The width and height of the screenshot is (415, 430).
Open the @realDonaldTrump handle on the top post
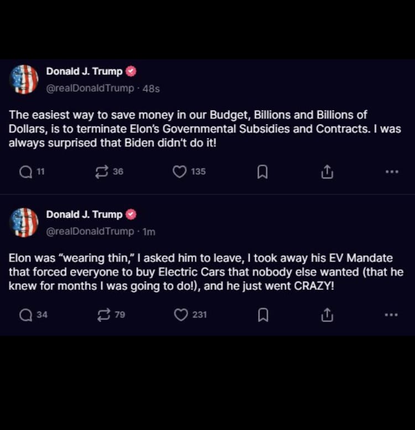(x=90, y=88)
